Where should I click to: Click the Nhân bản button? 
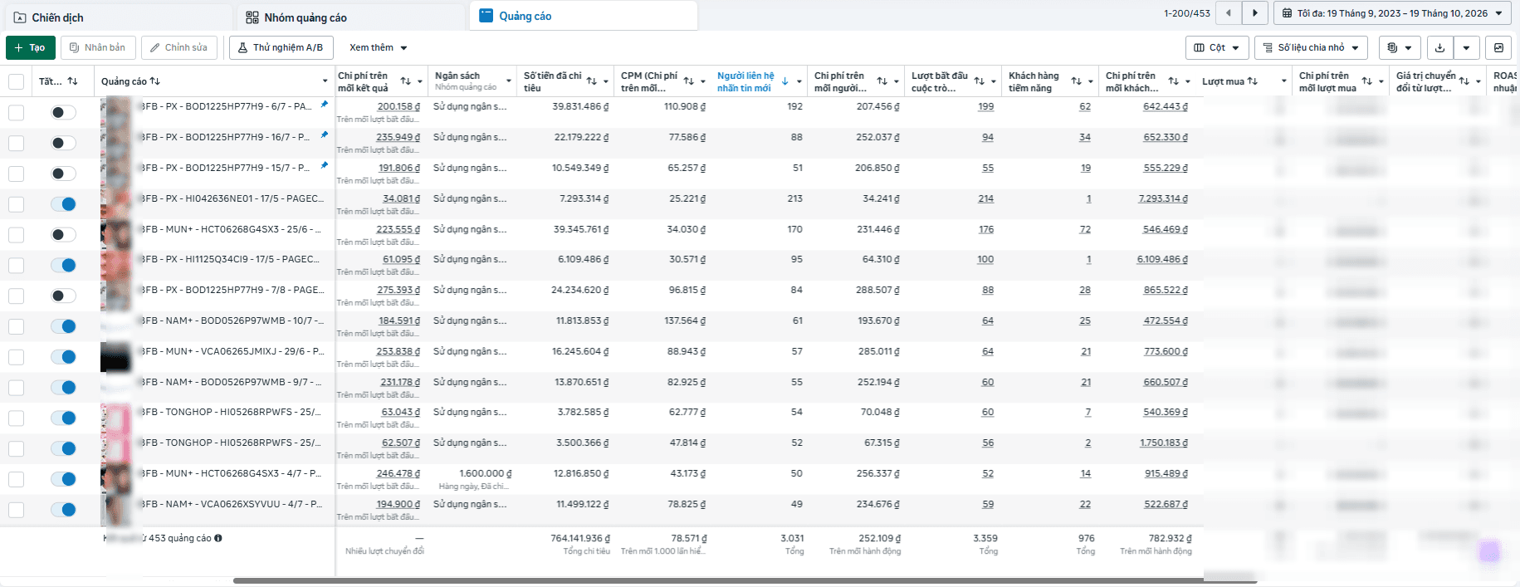pos(98,47)
